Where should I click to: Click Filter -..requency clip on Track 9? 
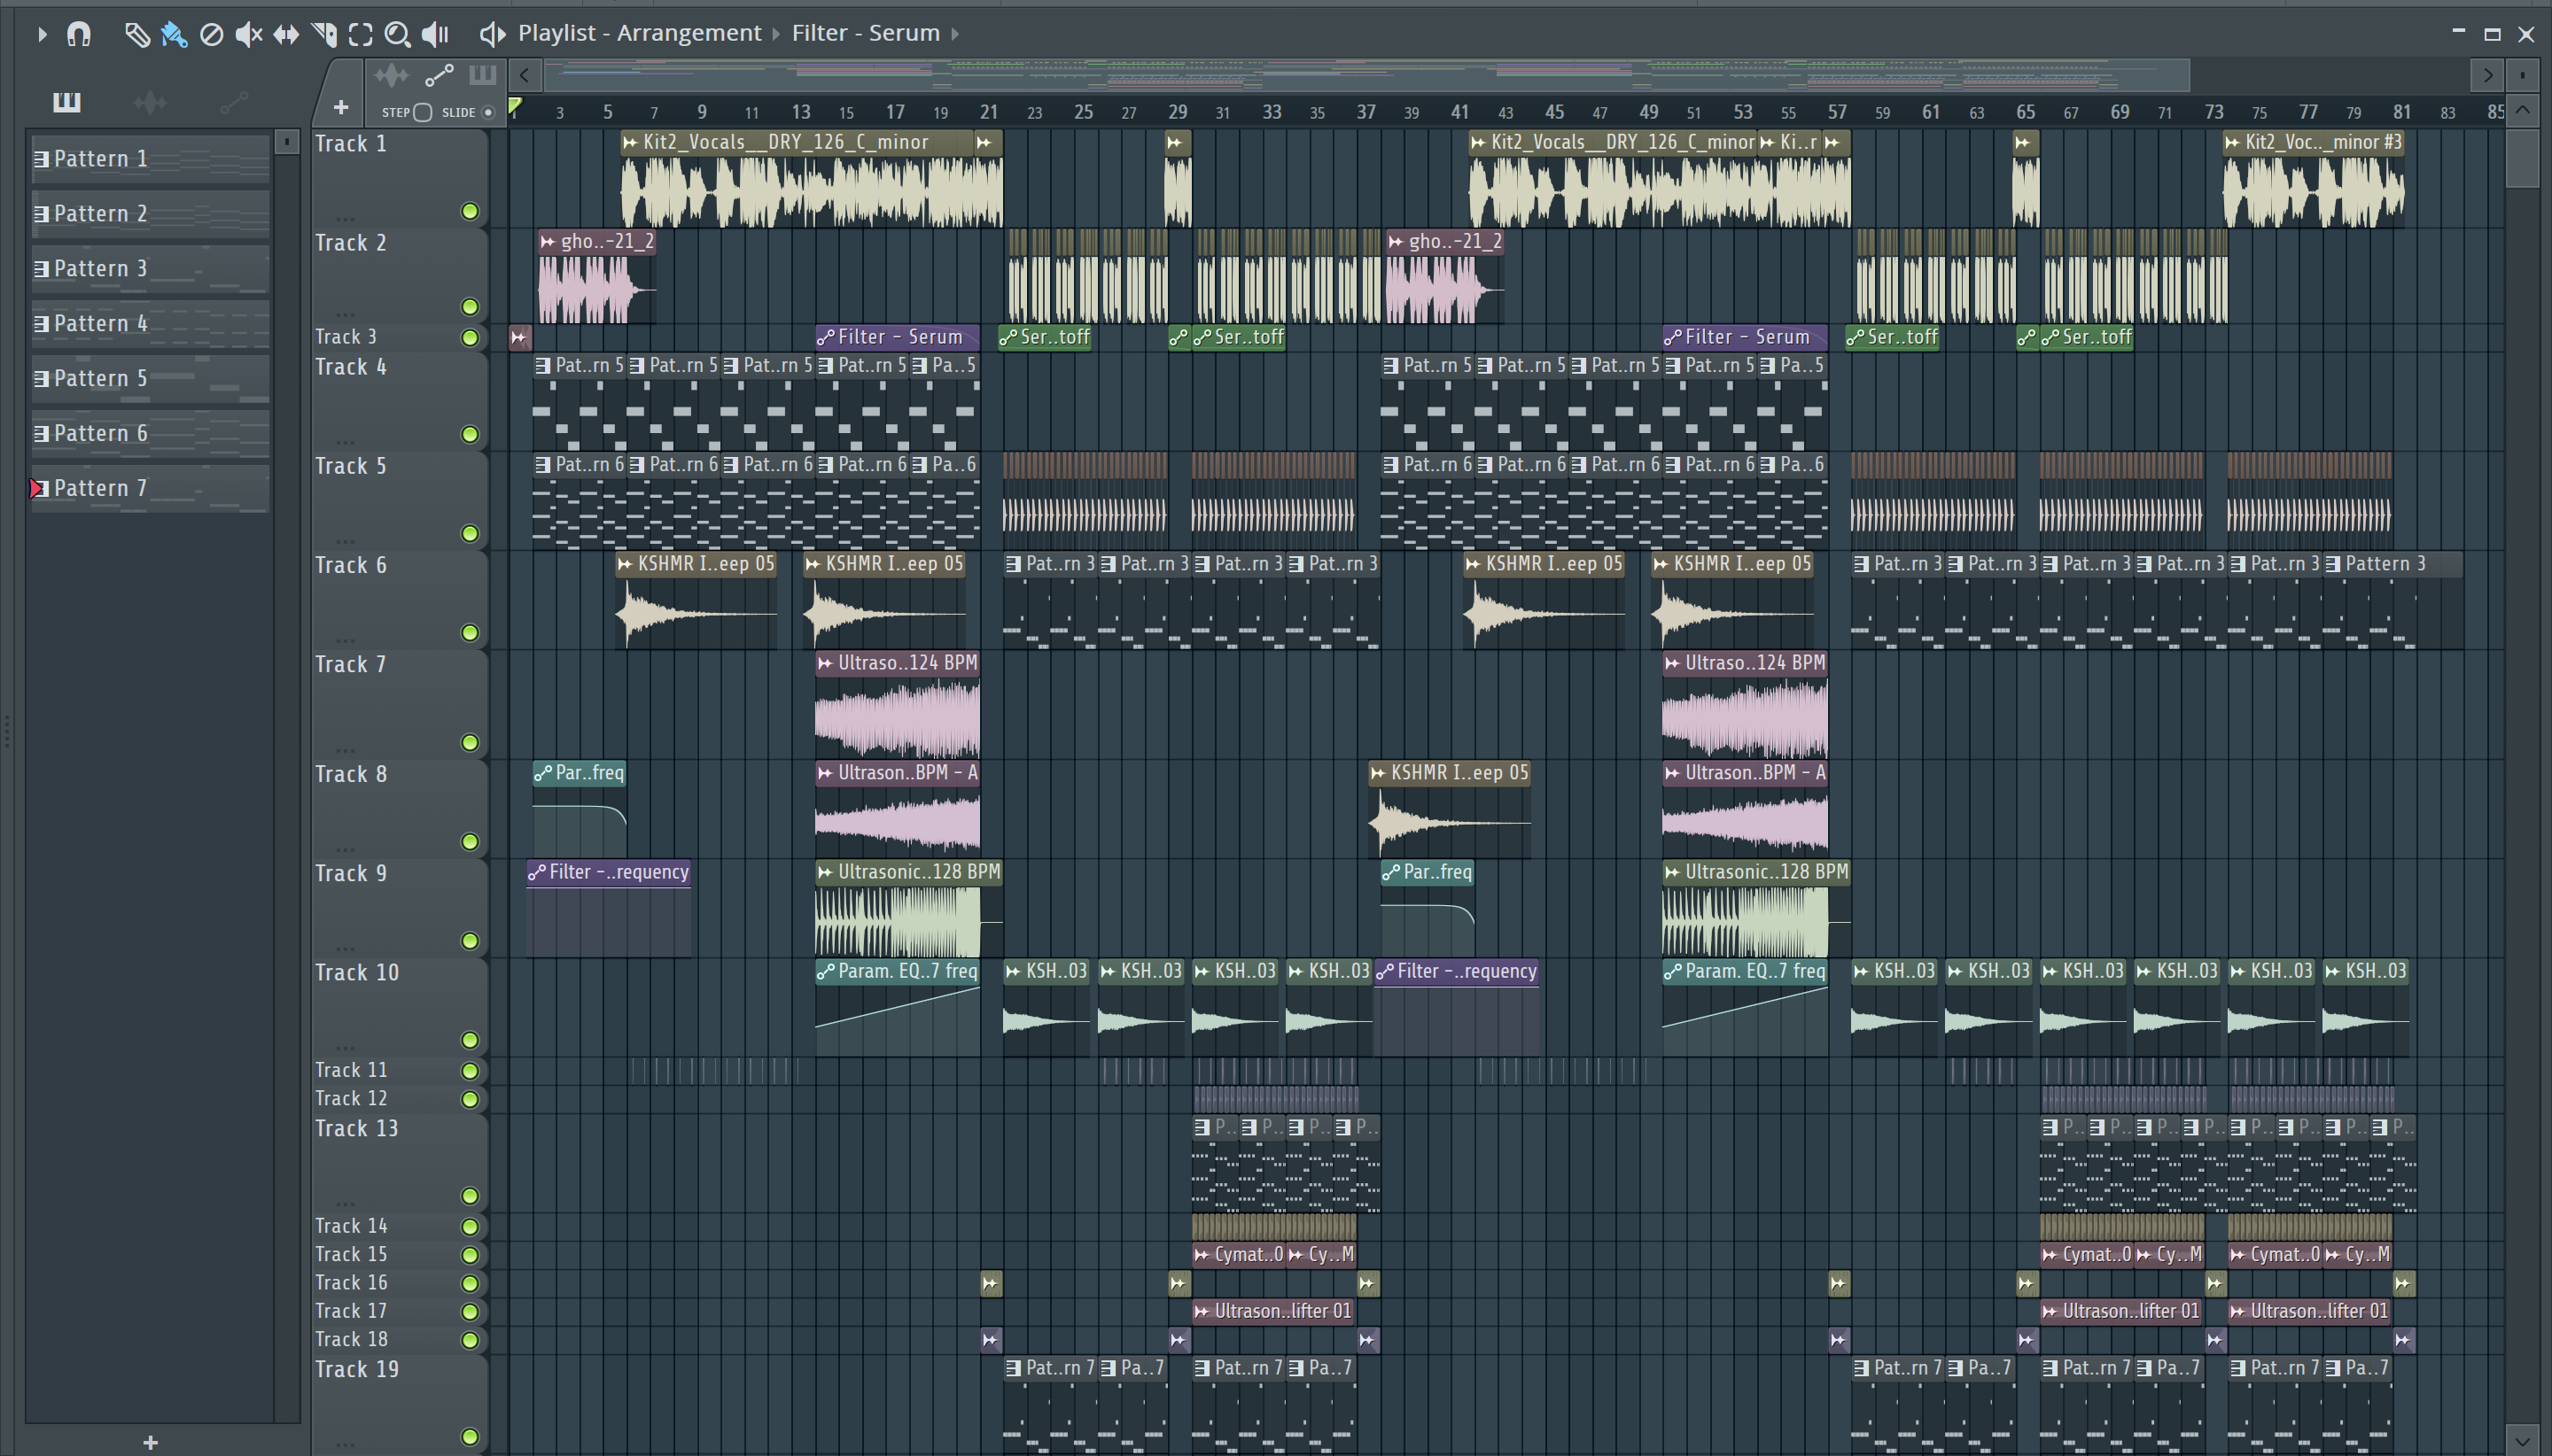pos(610,908)
